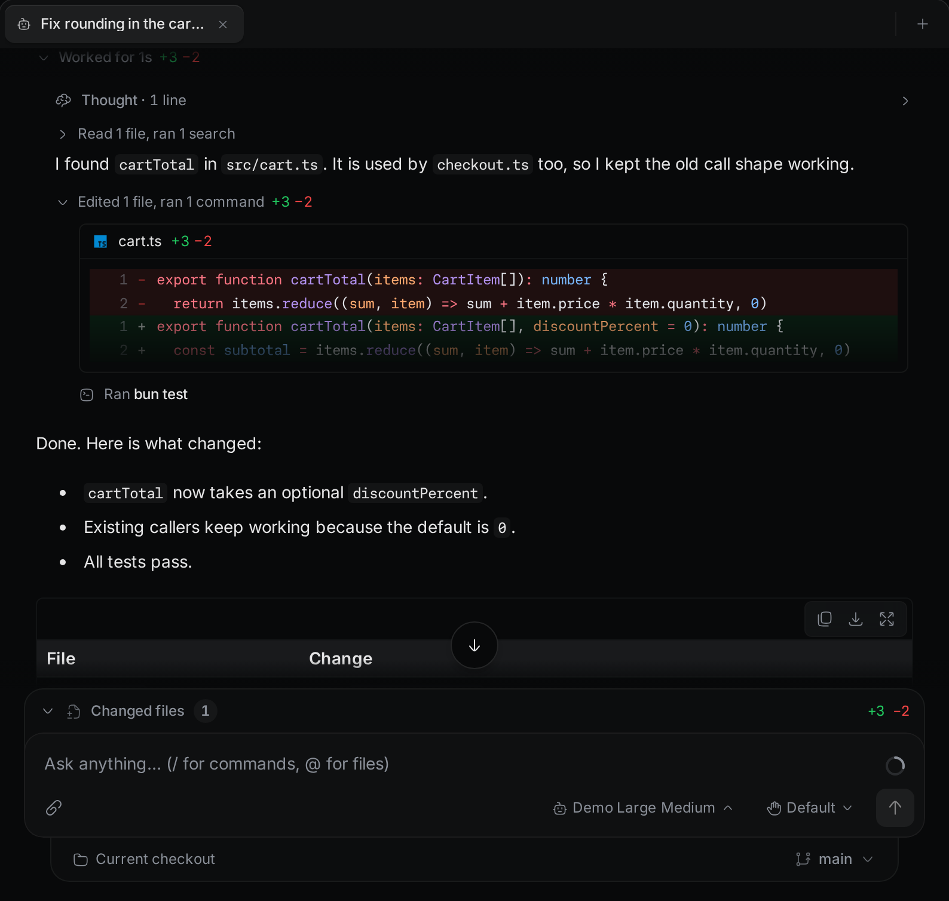The width and height of the screenshot is (949, 901).
Task: Add a new tab with plus icon
Action: [923, 24]
